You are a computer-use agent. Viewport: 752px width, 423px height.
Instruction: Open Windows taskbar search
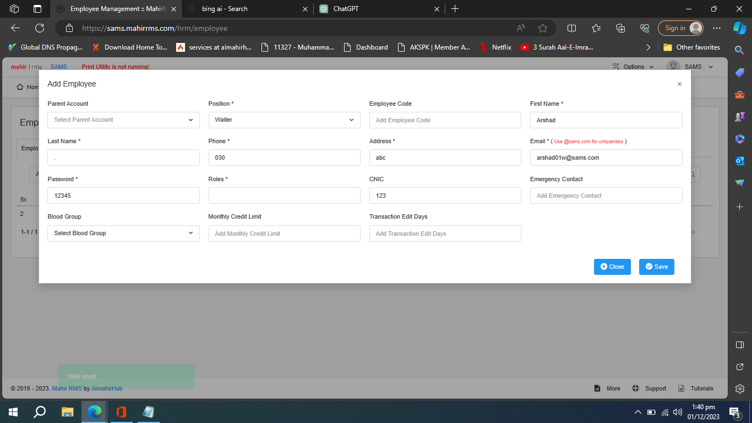(40, 411)
